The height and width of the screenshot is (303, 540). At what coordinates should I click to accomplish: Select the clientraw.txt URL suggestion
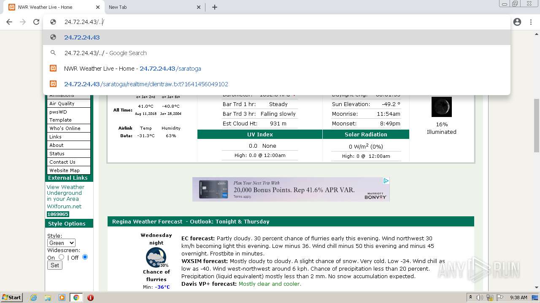(x=277, y=84)
